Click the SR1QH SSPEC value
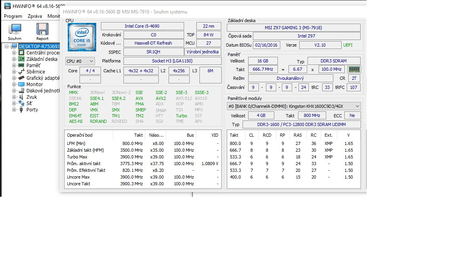 153,51
